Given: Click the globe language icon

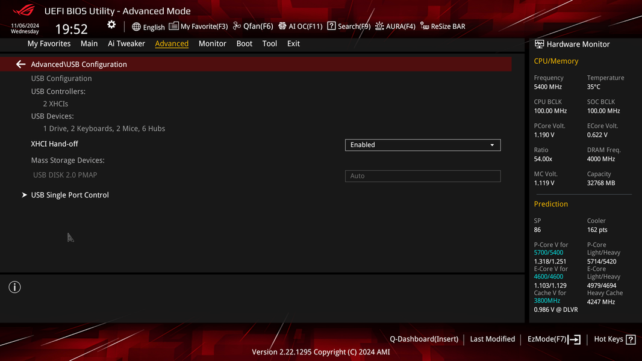Looking at the screenshot, I should [136, 27].
